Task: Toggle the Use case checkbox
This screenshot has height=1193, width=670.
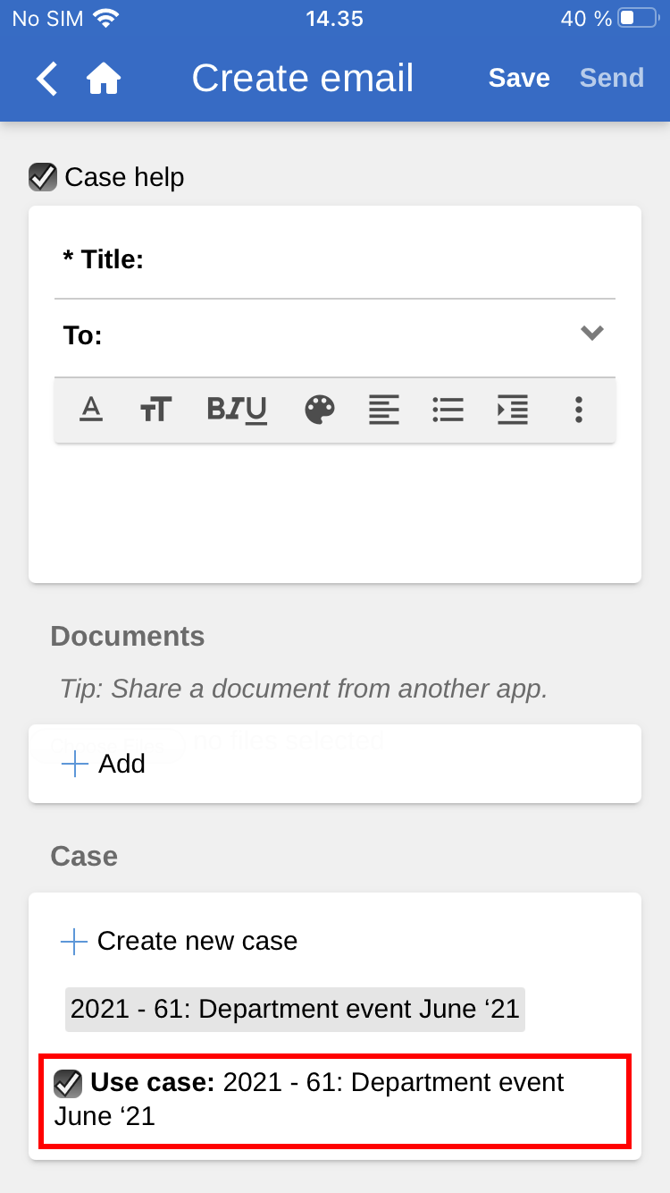Action: [68, 1084]
